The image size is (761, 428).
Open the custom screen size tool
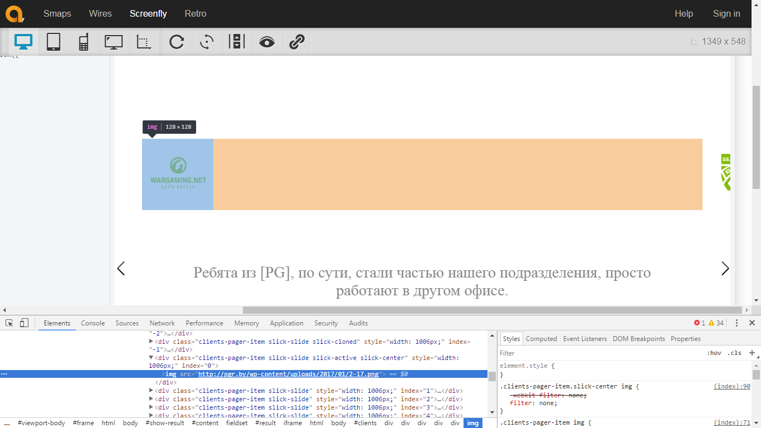click(144, 42)
